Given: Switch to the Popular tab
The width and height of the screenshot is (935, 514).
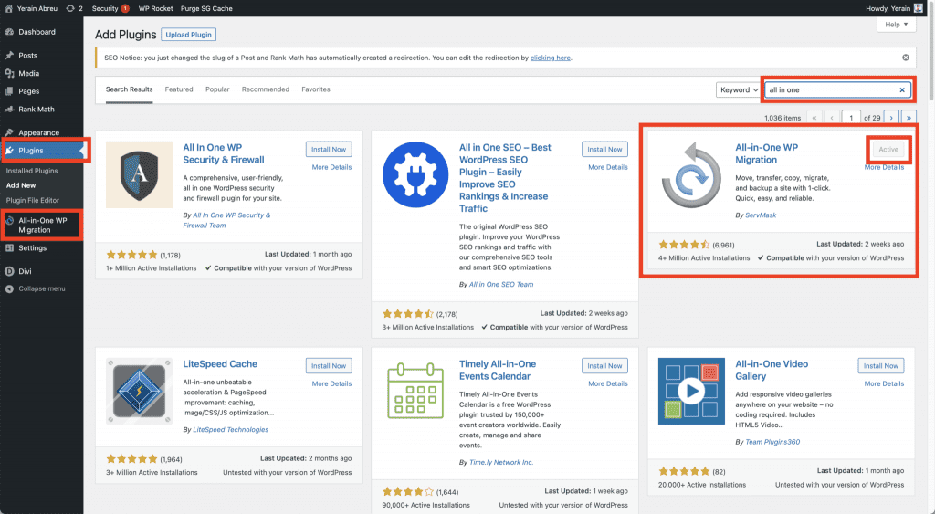Looking at the screenshot, I should pyautogui.click(x=217, y=89).
